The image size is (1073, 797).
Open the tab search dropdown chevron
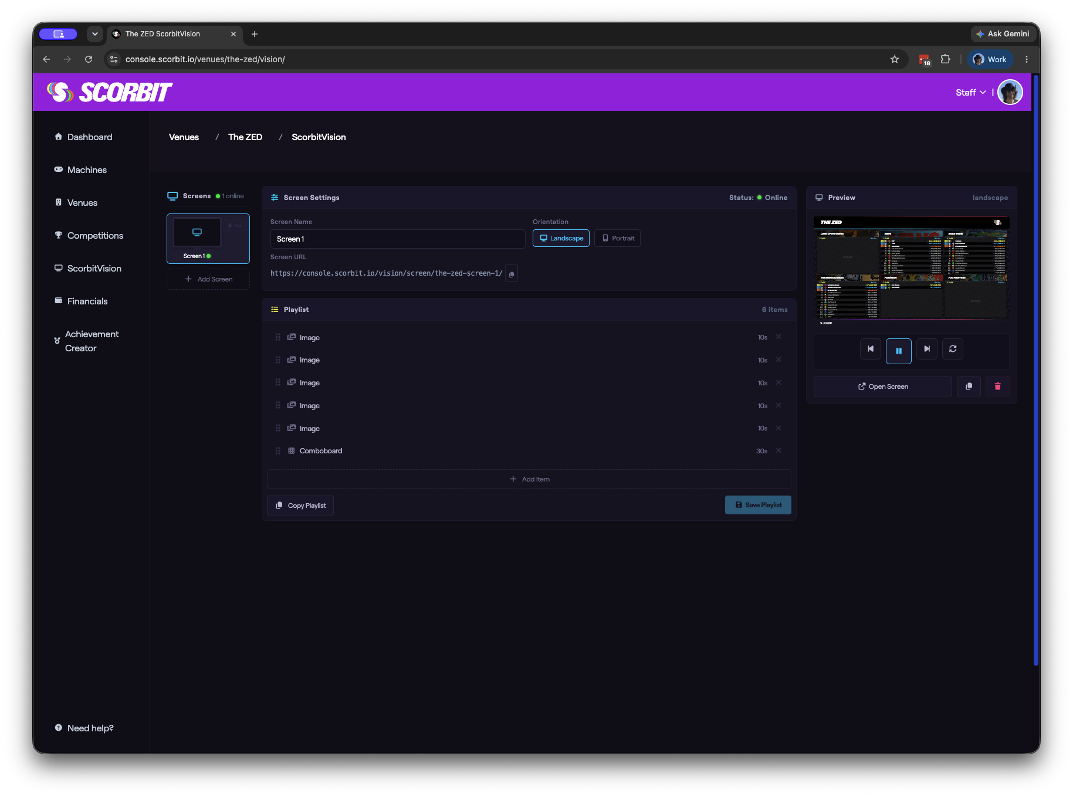(95, 34)
